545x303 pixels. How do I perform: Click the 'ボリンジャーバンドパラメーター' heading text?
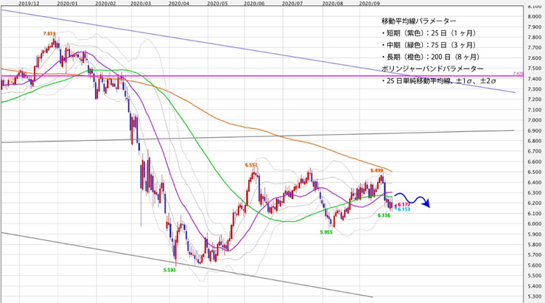tap(432, 69)
